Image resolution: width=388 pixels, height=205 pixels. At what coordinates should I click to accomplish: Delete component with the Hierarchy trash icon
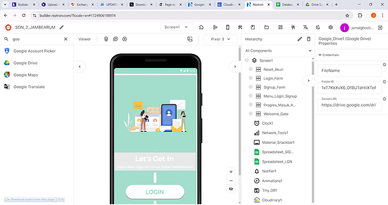pyautogui.click(x=309, y=39)
